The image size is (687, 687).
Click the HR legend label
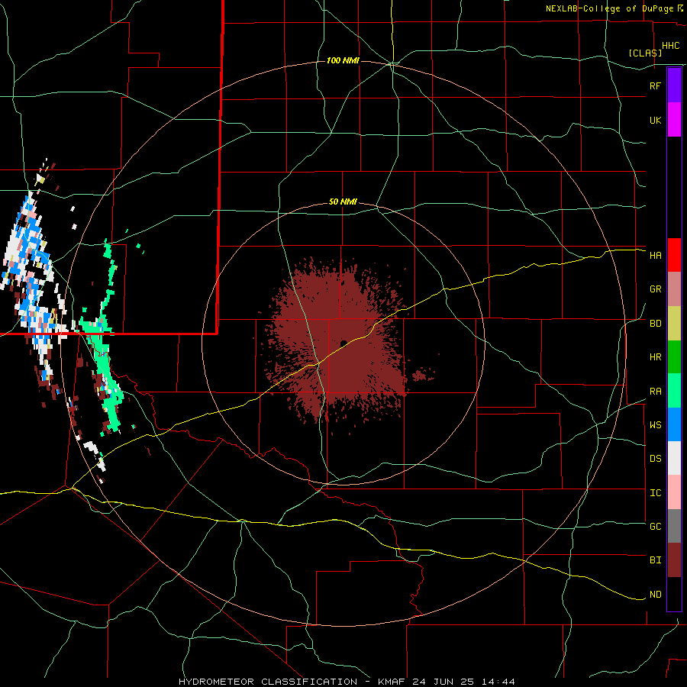tap(655, 357)
